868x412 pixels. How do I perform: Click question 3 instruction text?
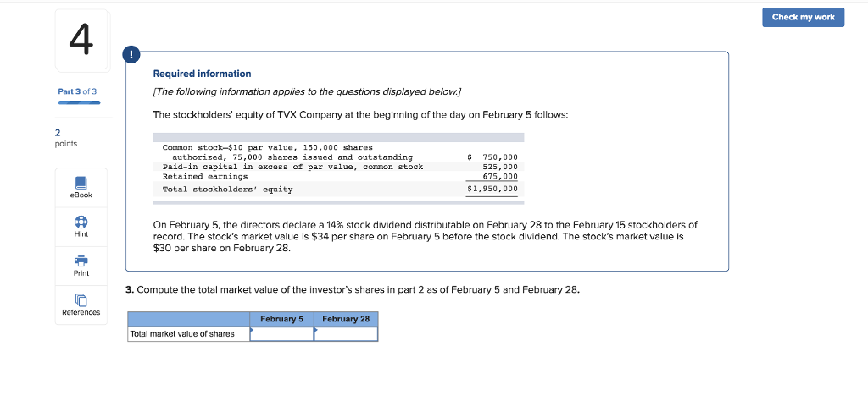coord(353,289)
